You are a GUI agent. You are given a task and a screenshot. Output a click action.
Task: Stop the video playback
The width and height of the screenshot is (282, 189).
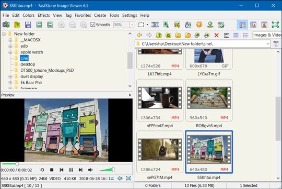pos(52,170)
